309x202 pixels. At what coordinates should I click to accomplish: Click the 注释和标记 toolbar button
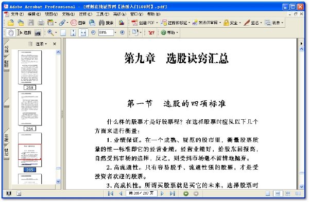[x=174, y=23]
